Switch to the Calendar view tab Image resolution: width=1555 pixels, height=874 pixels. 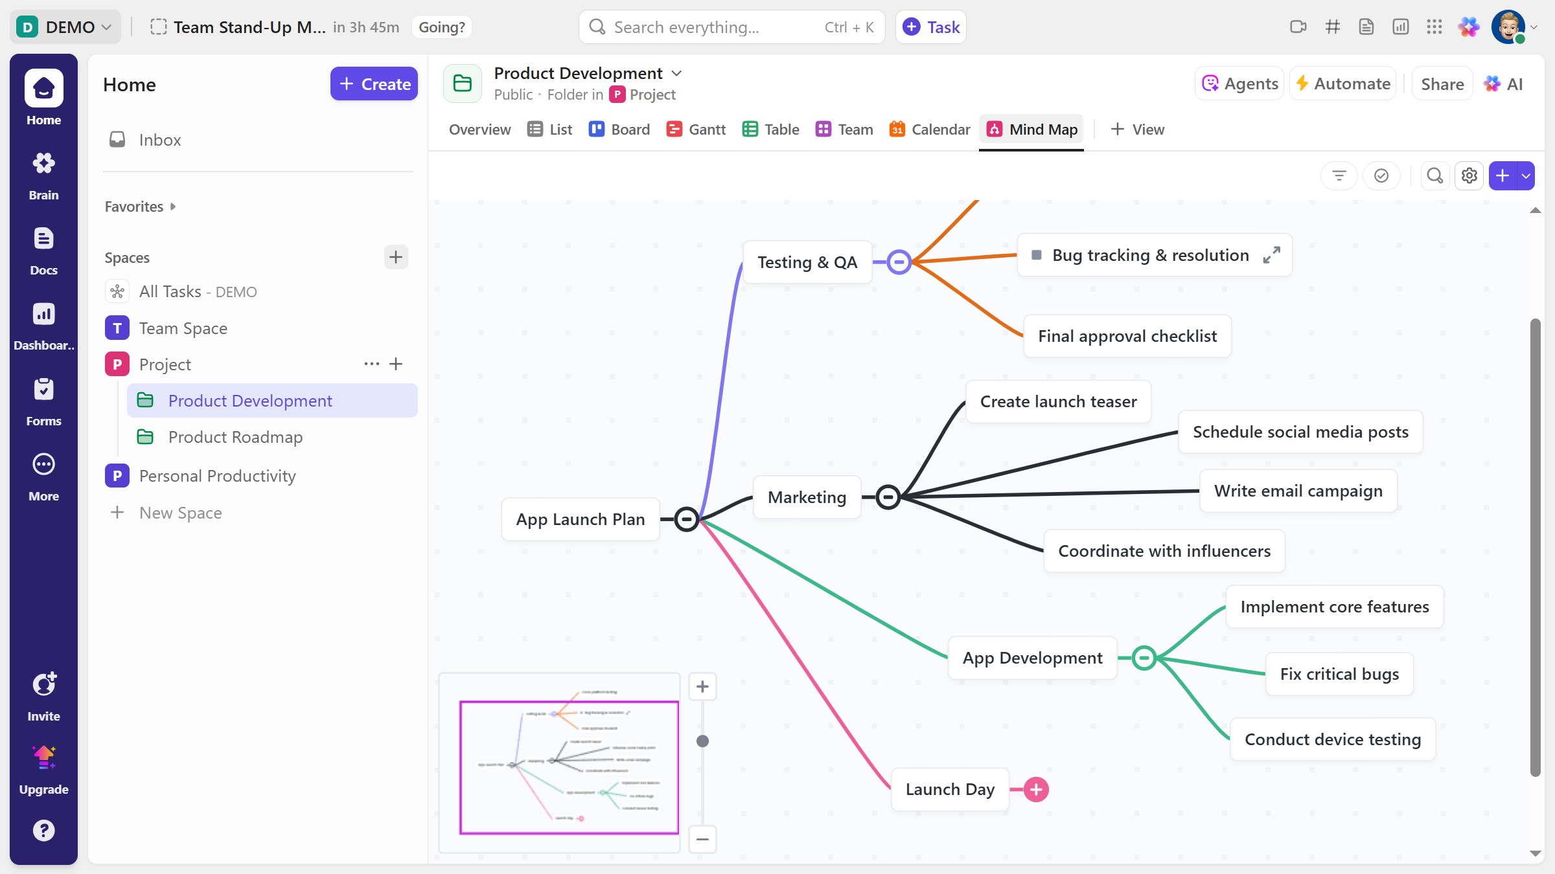[929, 129]
